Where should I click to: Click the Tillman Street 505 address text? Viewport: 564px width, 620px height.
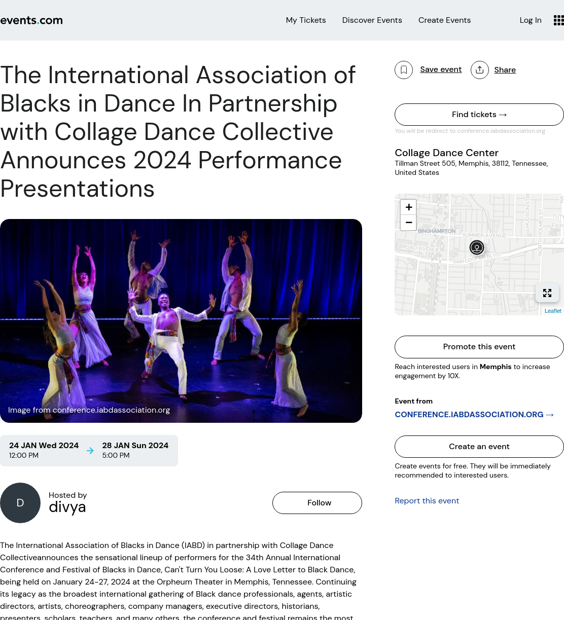[471, 168]
